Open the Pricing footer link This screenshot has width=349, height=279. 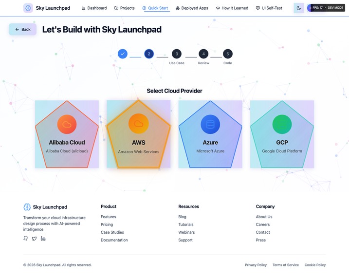tap(107, 224)
